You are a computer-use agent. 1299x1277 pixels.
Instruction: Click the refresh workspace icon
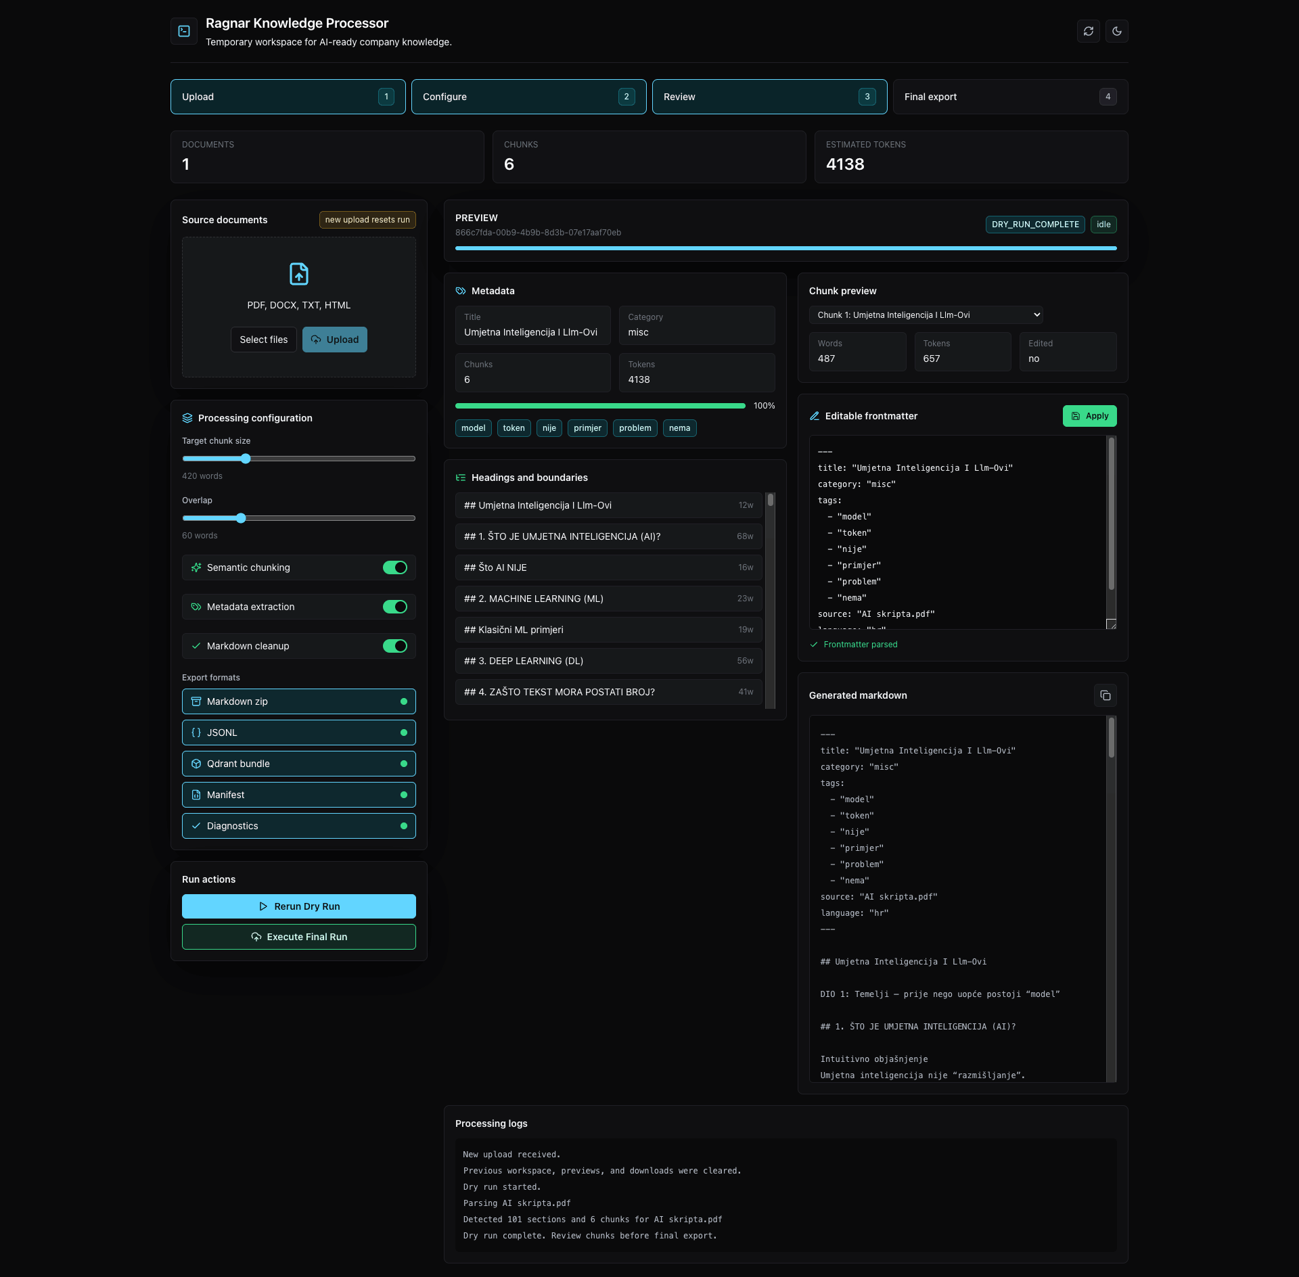(1089, 31)
